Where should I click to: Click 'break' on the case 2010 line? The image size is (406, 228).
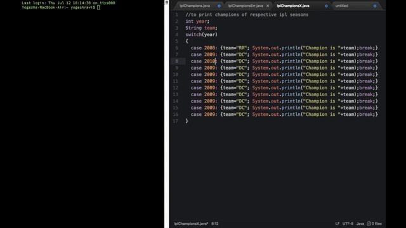365,61
